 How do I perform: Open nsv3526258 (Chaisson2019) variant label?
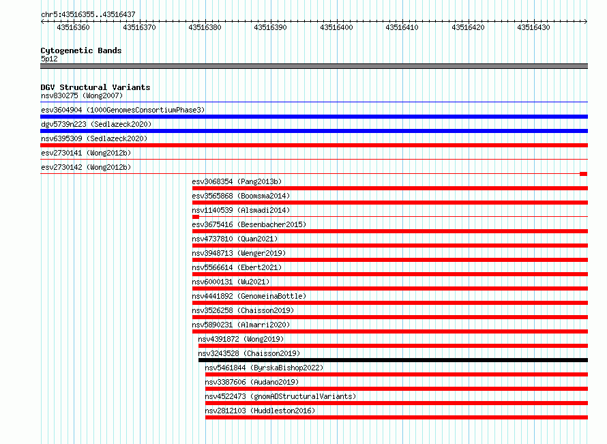pos(243,310)
